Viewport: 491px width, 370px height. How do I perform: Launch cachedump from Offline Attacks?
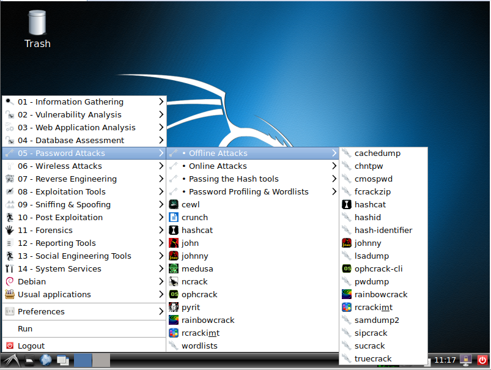tap(383, 154)
